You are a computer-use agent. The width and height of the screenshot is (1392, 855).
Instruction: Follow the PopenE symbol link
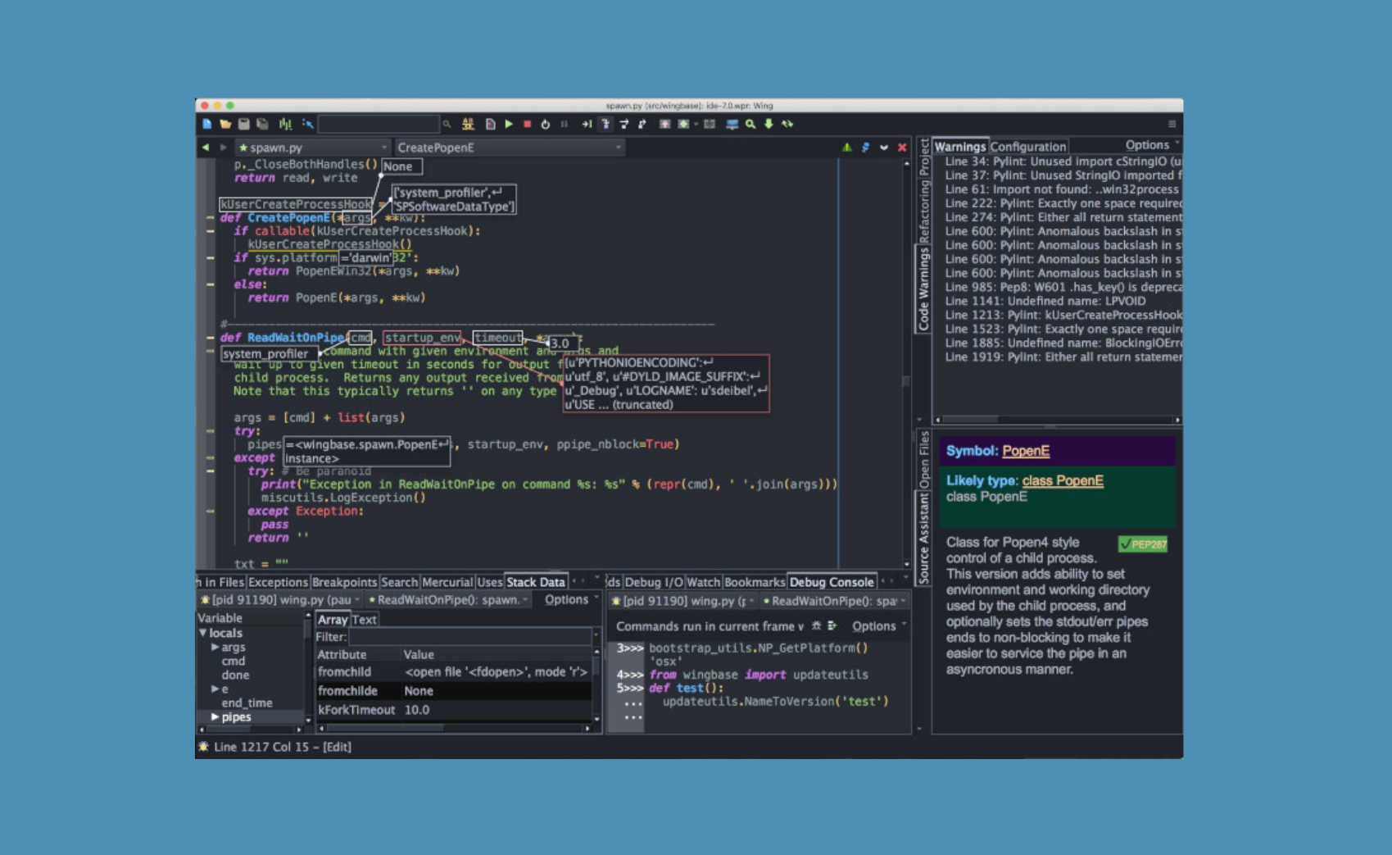coord(1026,451)
